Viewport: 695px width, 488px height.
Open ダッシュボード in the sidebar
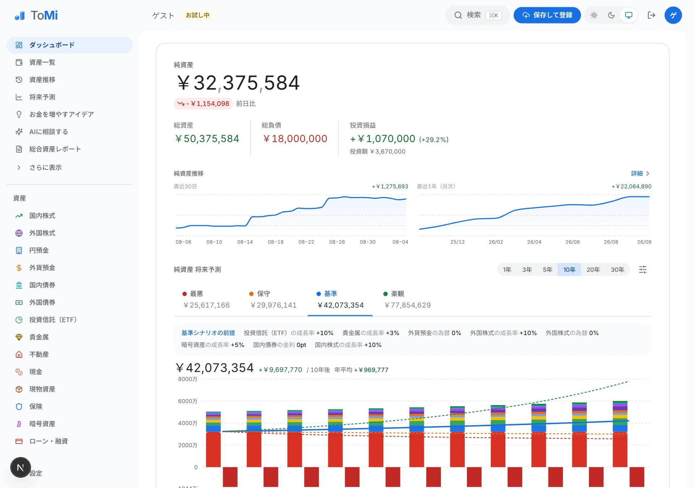pyautogui.click(x=69, y=45)
